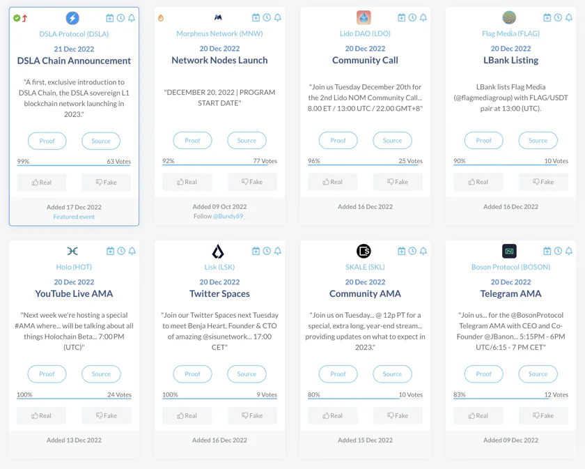Open the Flag Media (FLAG) coin link

(510, 33)
